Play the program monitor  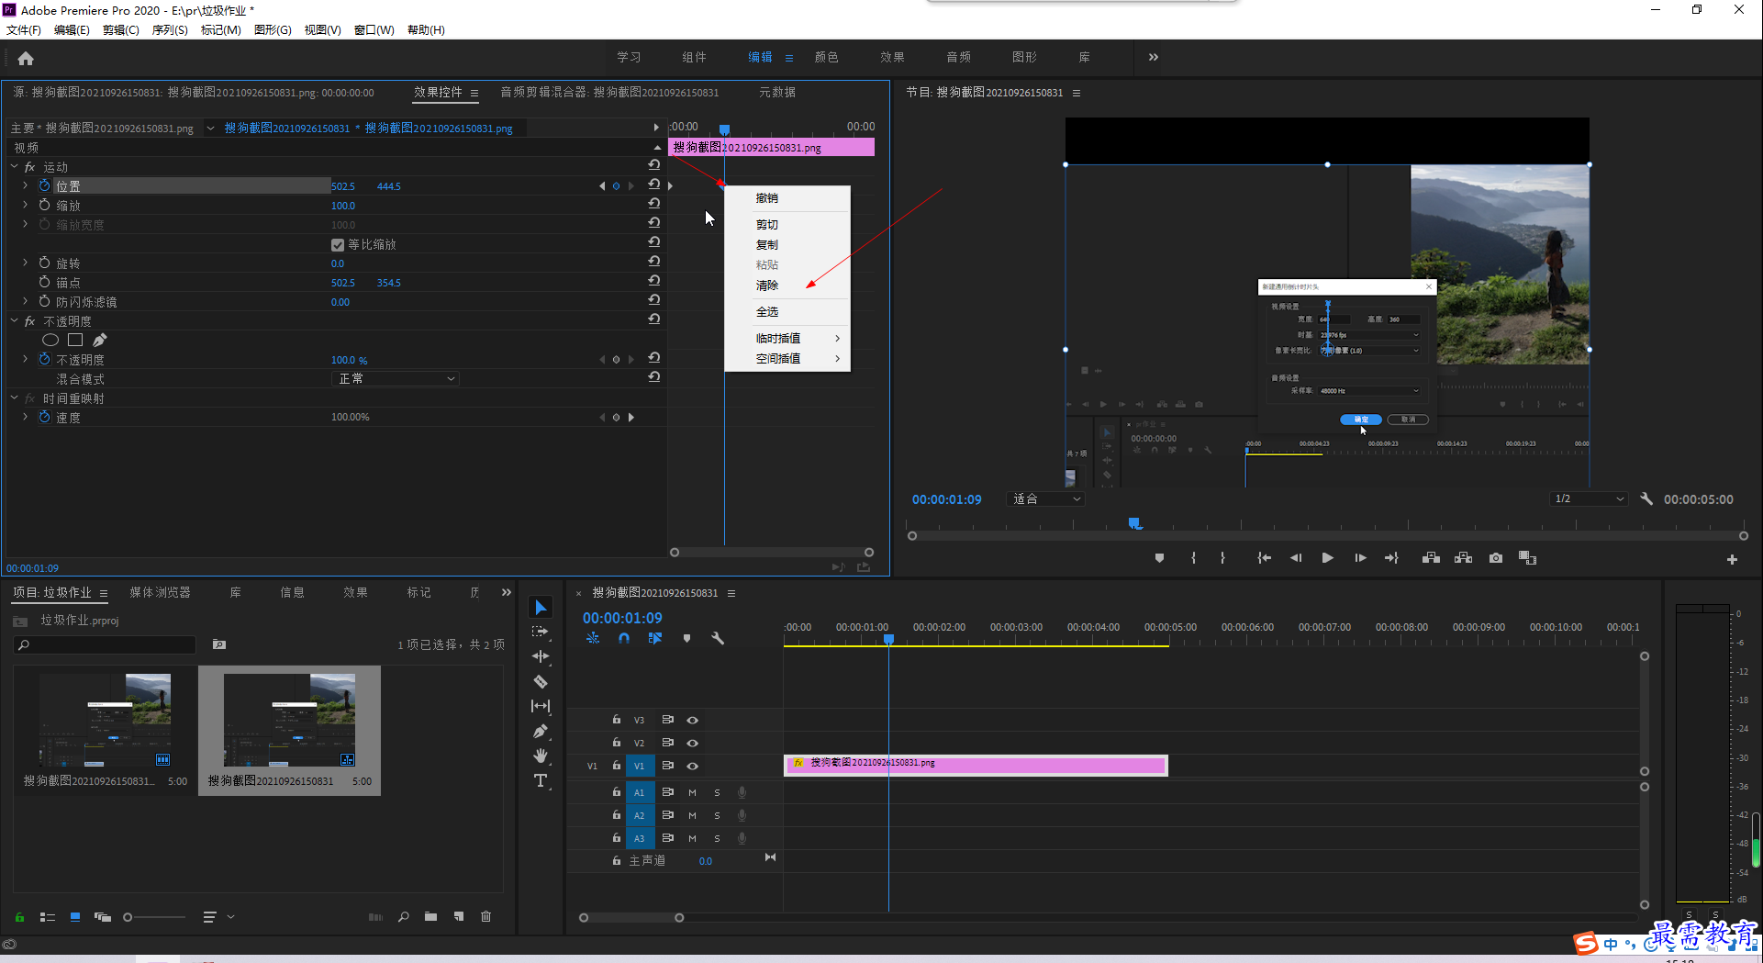(1327, 558)
